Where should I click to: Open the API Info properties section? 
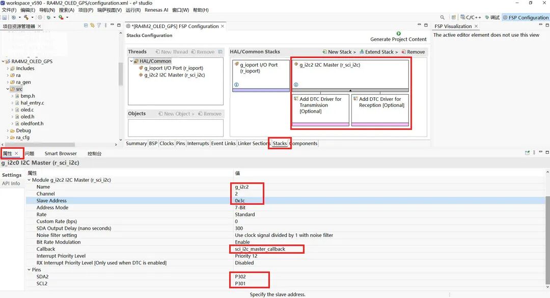11,183
